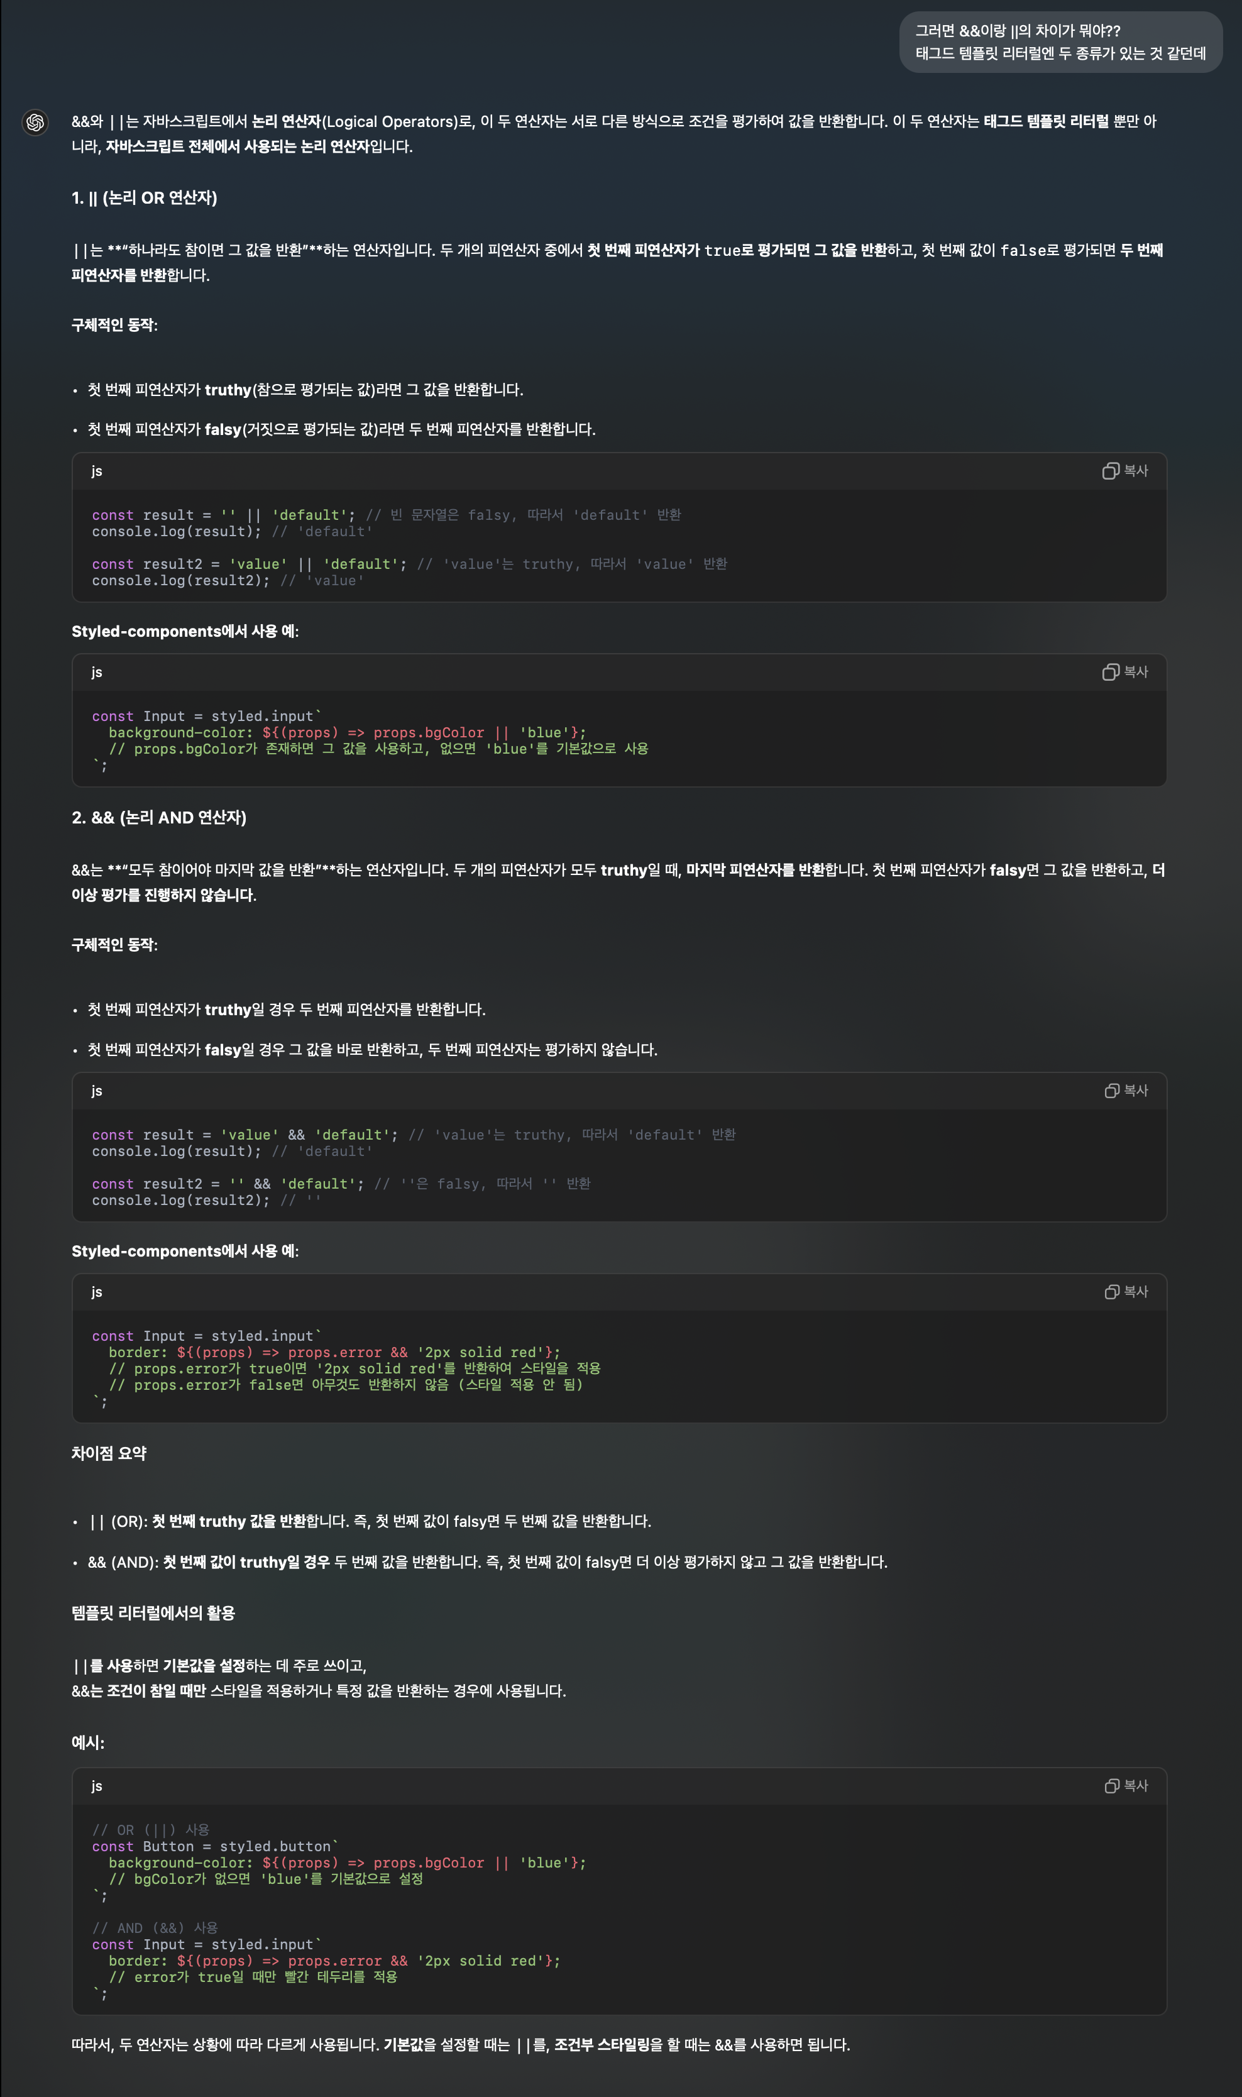
Task: Click the first 'Styled-components에서 사용 예:' label
Action: pos(185,632)
